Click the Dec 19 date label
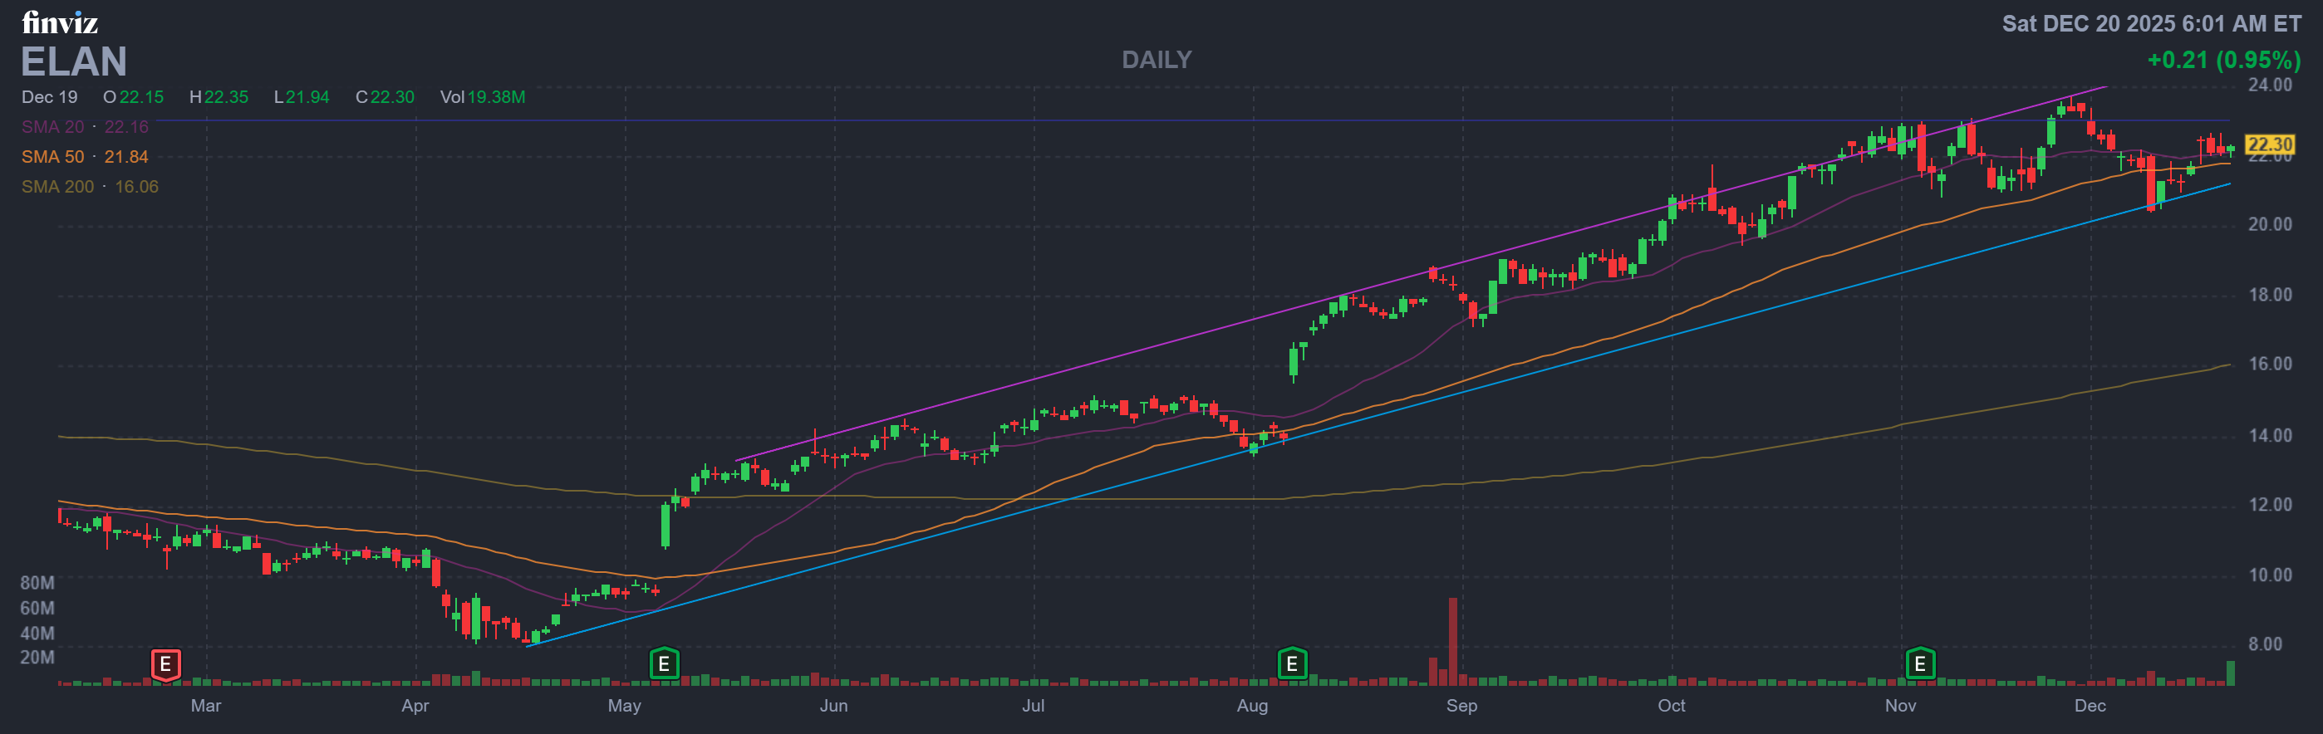The image size is (2323, 734). 50,96
